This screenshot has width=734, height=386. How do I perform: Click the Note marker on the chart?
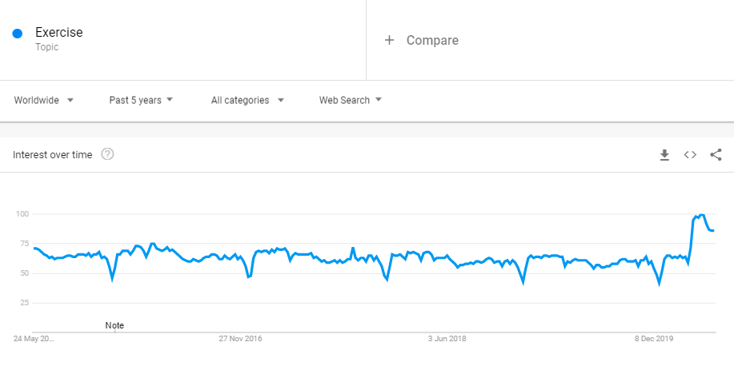[114, 325]
